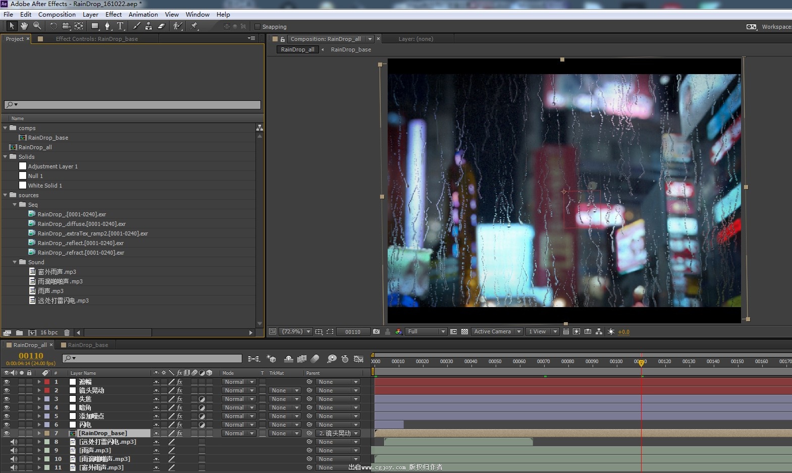The image size is (792, 473).
Task: Select the Clone Stamp tool
Action: pos(149,26)
